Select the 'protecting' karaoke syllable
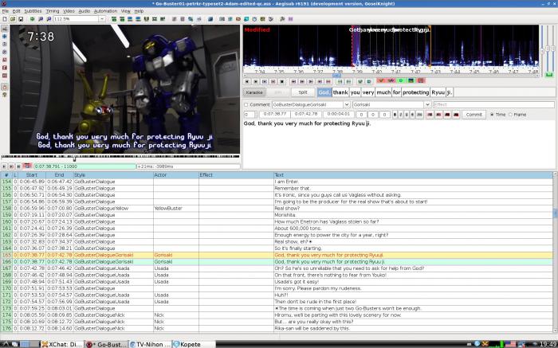This screenshot has height=348, width=558. [415, 92]
